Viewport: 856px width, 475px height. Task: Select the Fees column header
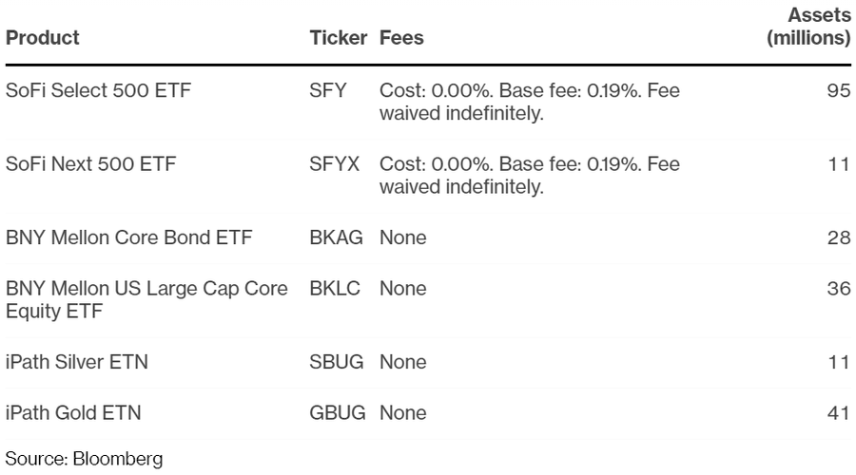pyautogui.click(x=401, y=39)
